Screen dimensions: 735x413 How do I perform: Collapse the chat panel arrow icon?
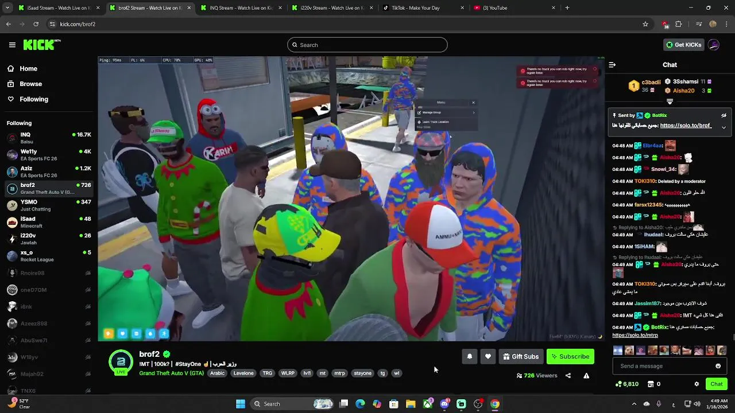pyautogui.click(x=612, y=65)
